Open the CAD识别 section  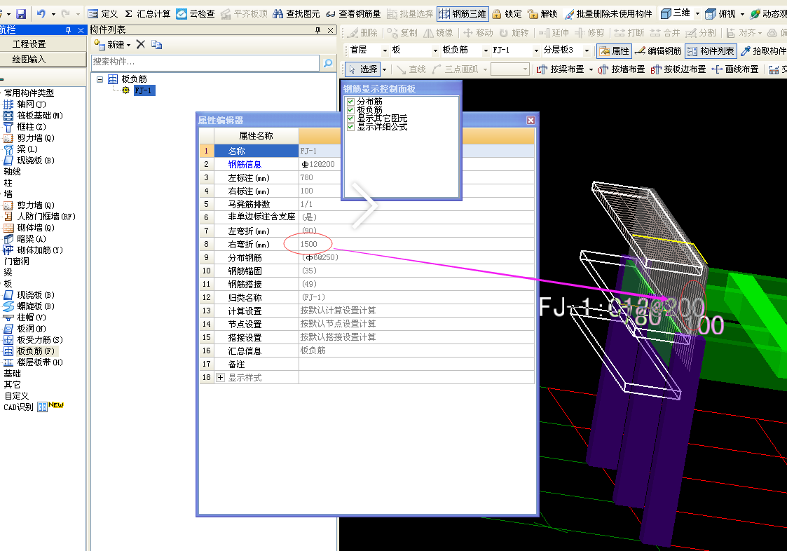click(18, 407)
